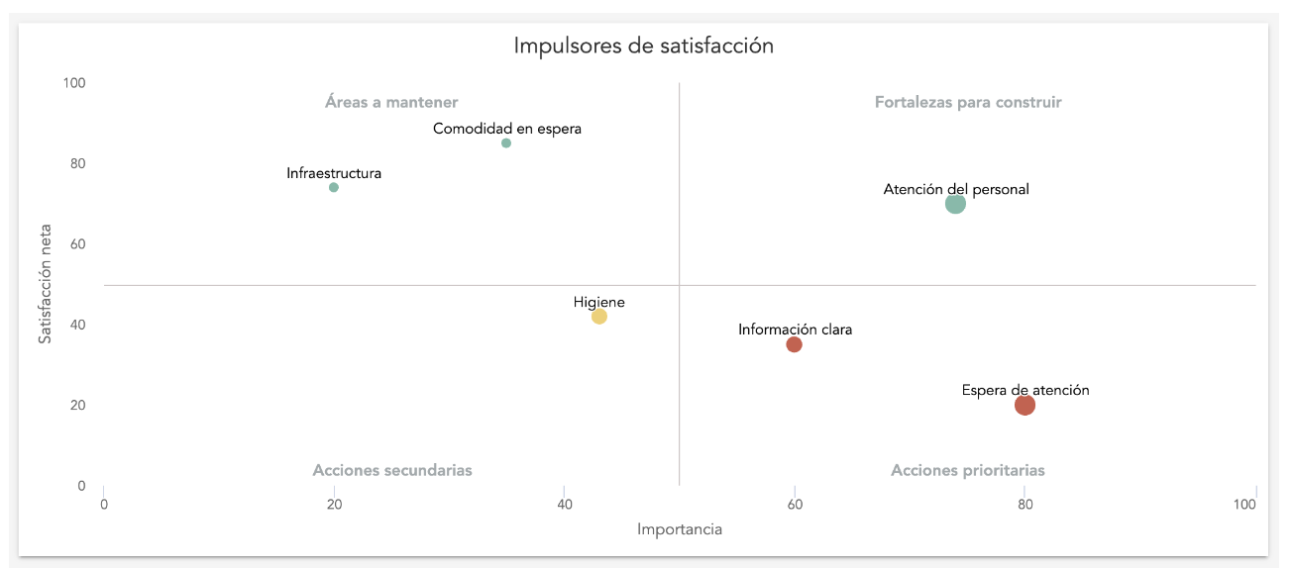Click the chart title Impulsores de satisfacción
Viewport: 1294px width, 568px height.
(643, 46)
